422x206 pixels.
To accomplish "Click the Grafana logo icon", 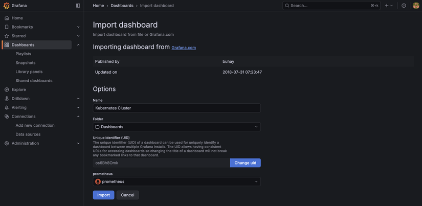I will [7, 6].
